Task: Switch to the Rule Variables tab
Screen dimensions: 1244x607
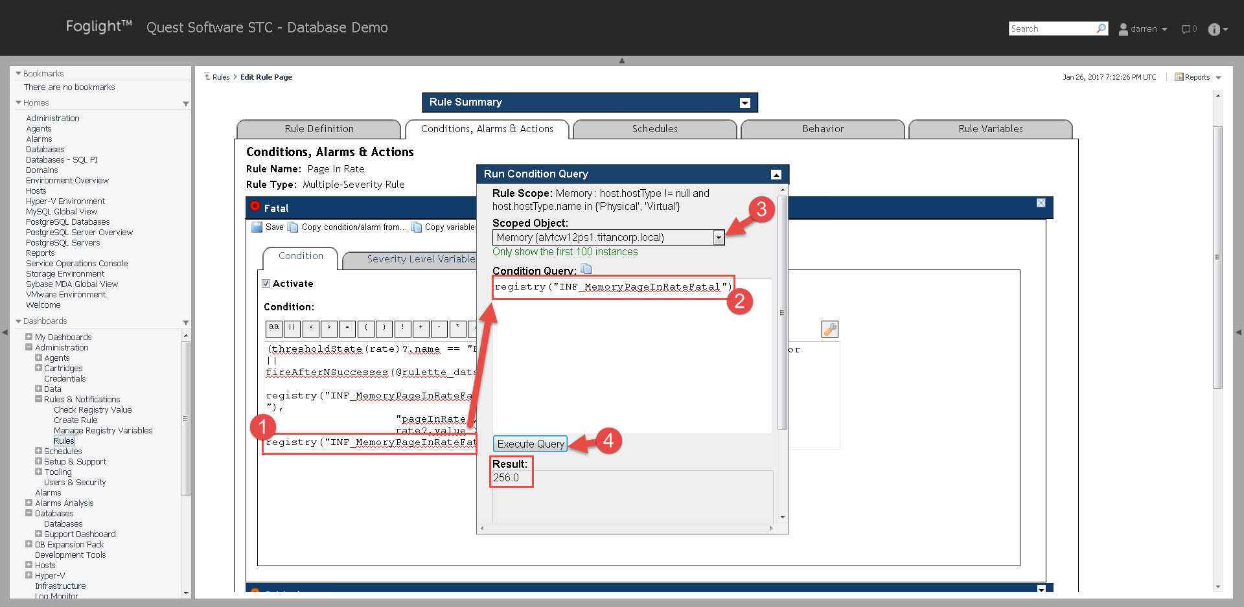Action: [x=990, y=129]
